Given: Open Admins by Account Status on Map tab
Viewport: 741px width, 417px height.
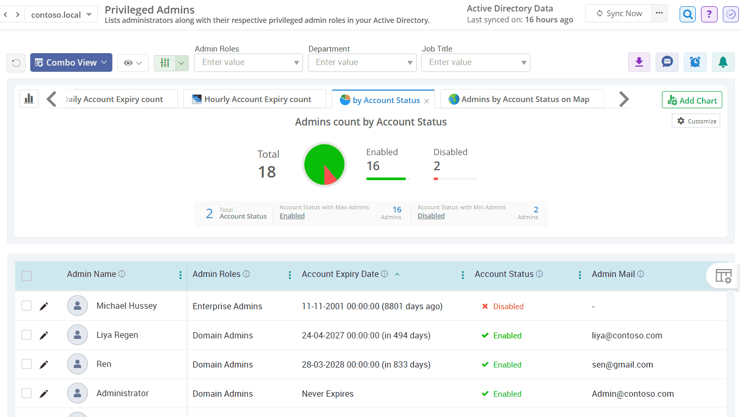Looking at the screenshot, I should [521, 99].
